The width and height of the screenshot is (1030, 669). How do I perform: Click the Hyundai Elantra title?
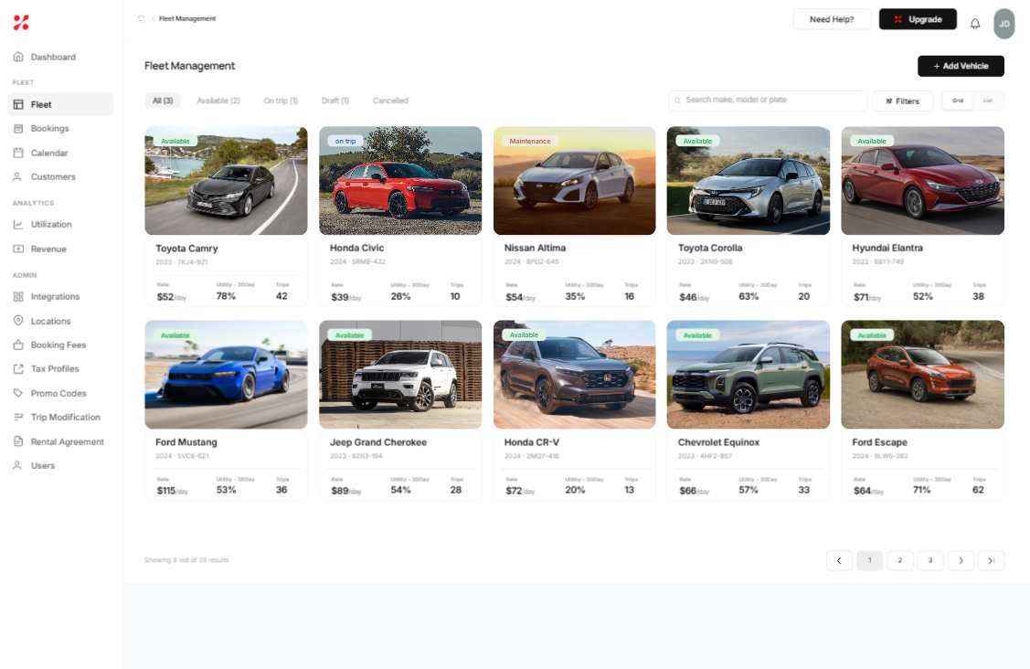pos(887,248)
